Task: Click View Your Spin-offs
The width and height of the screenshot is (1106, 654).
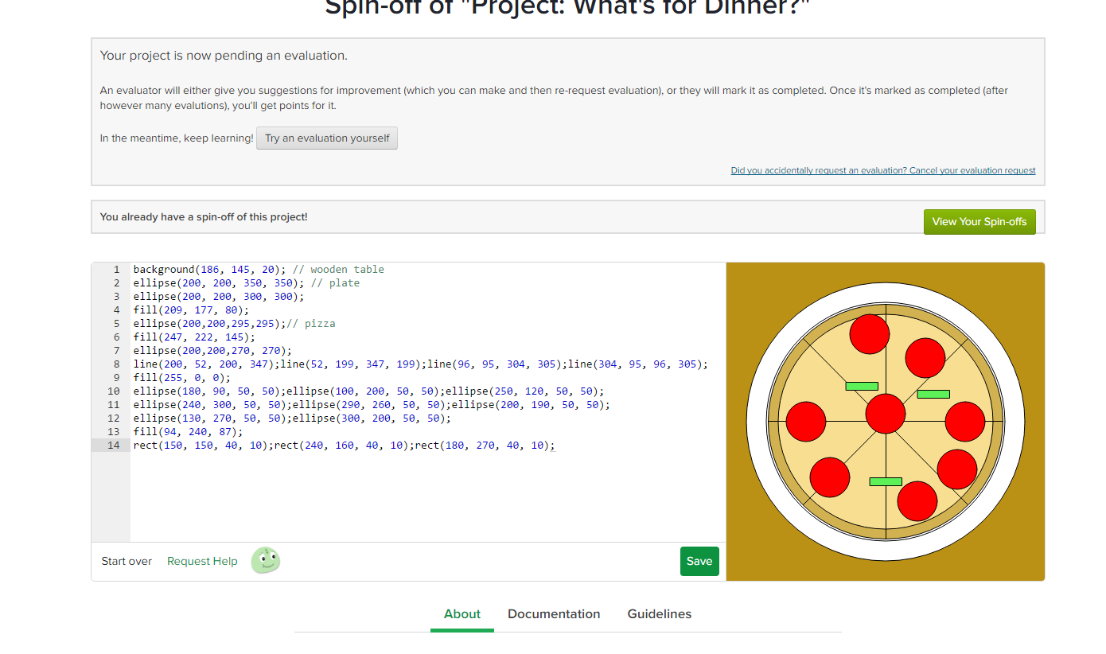Action: [x=979, y=221]
